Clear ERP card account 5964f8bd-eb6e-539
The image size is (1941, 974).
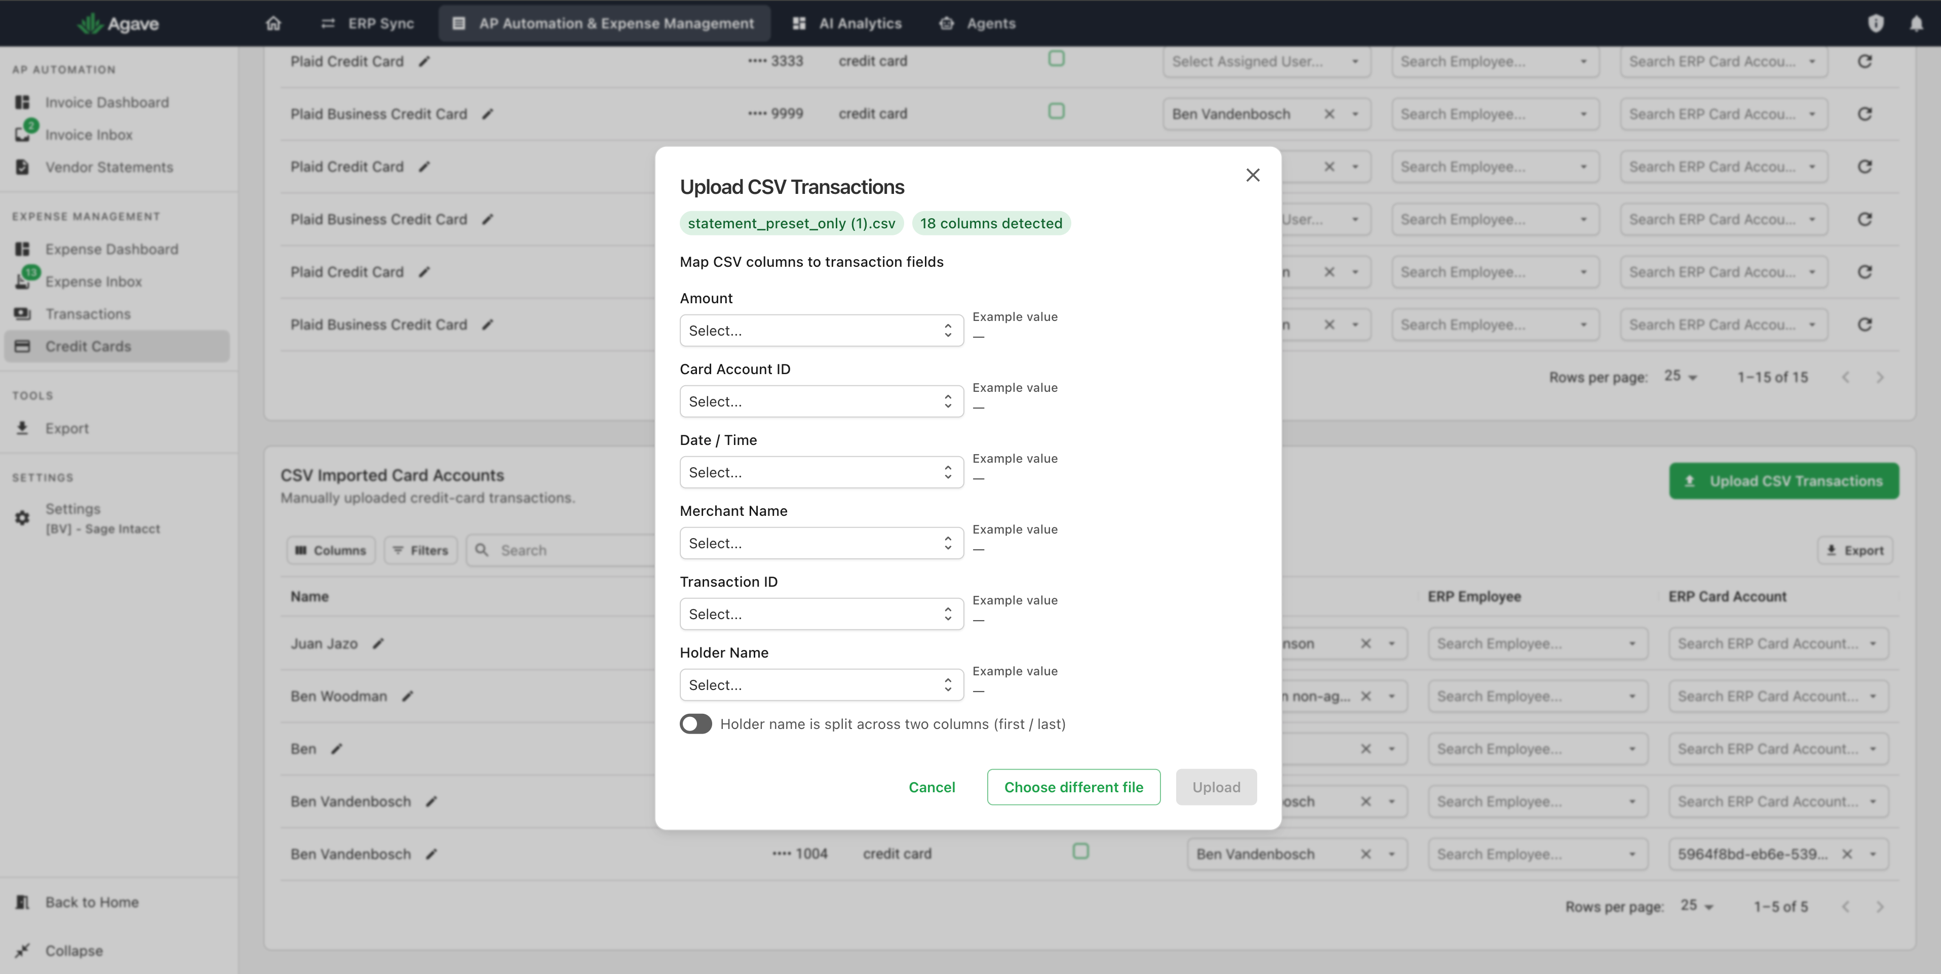pyautogui.click(x=1847, y=854)
